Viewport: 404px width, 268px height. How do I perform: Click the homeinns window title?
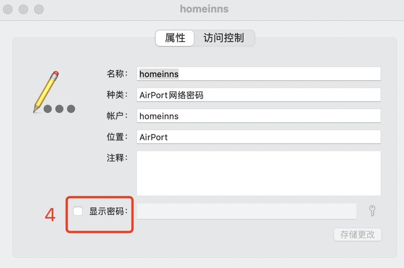tap(204, 9)
